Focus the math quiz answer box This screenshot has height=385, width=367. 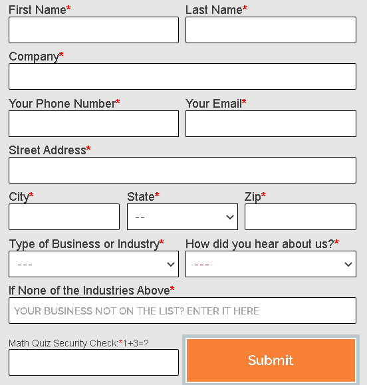click(x=94, y=362)
